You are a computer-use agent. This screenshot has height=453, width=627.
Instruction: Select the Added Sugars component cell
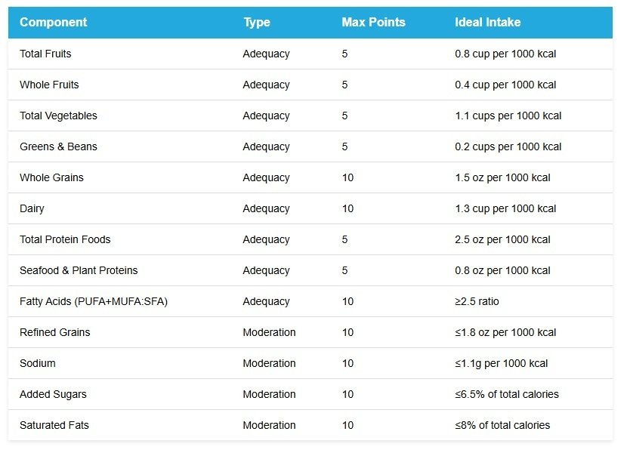(x=53, y=395)
